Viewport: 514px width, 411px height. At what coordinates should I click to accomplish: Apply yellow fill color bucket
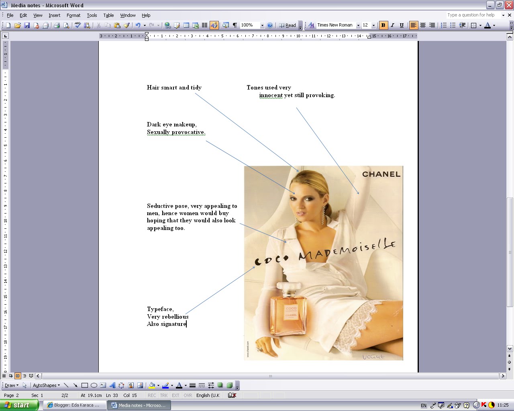[x=152, y=385]
